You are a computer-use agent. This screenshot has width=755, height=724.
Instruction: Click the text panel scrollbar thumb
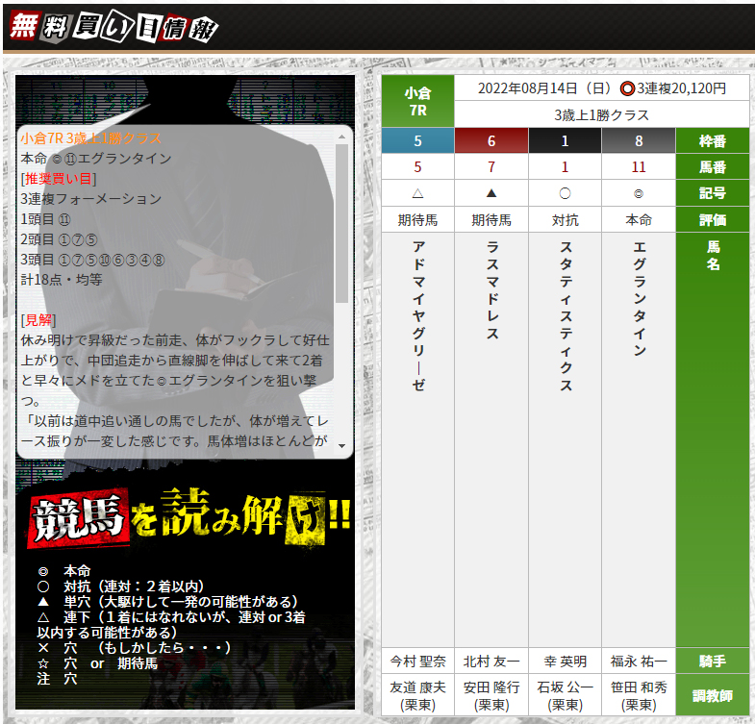point(341,221)
